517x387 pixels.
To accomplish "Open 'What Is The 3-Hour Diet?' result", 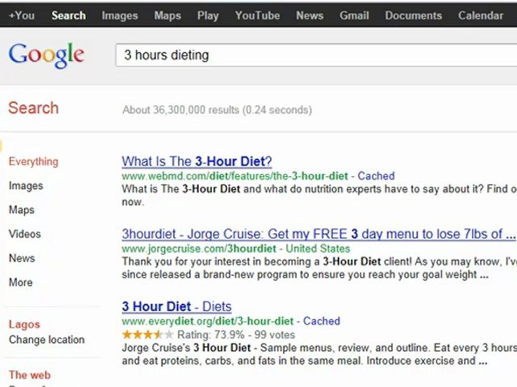I will [x=197, y=161].
